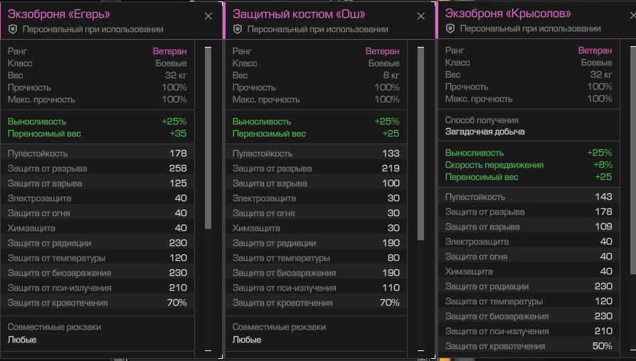Click Защита от разрыва row showing 219

316,168
